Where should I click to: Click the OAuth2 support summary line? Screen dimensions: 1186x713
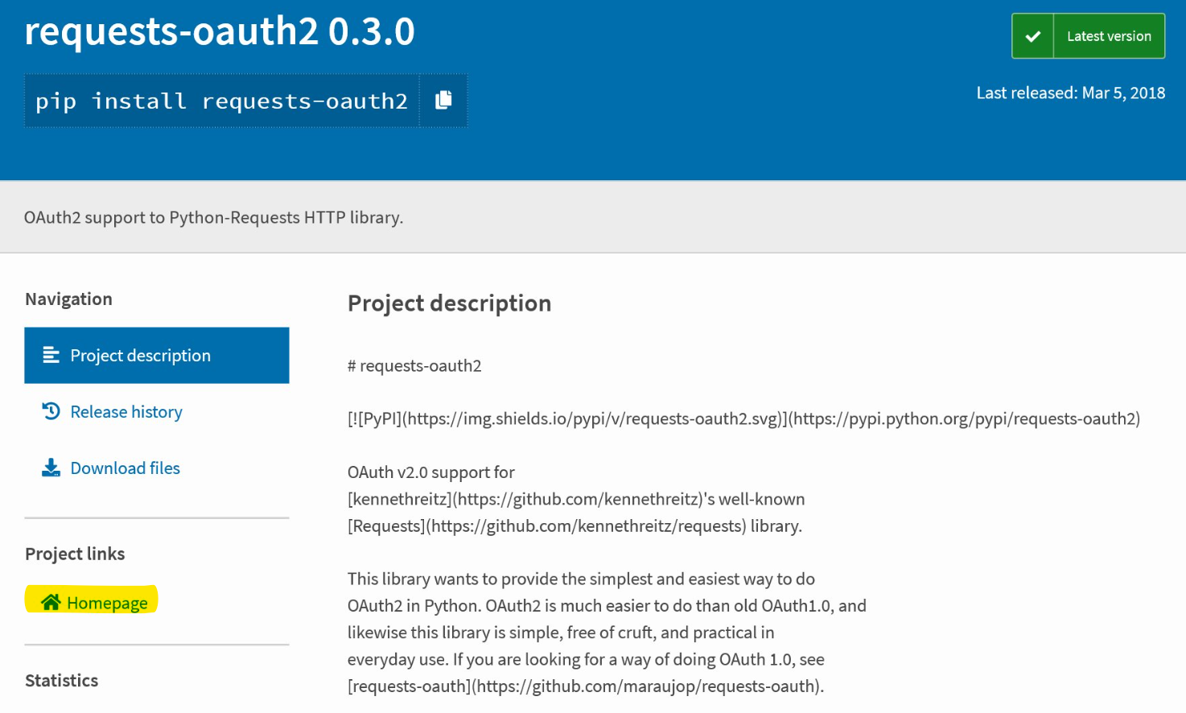[x=213, y=217]
